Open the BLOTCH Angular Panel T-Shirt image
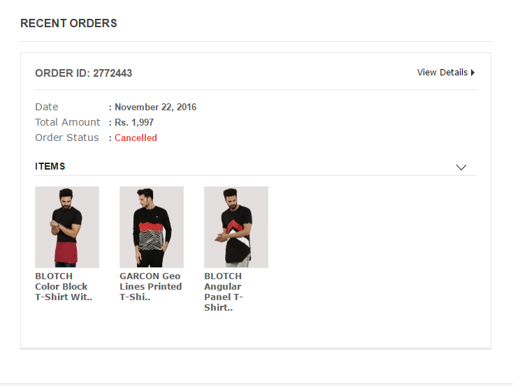Viewport: 513px width, 386px height. click(236, 227)
